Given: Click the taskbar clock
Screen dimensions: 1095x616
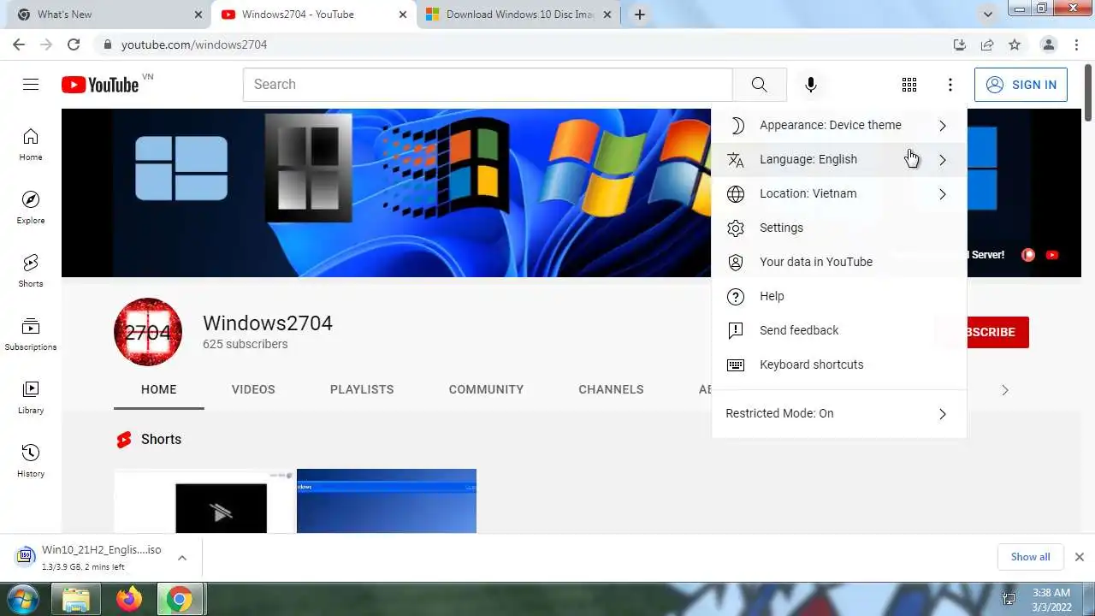Looking at the screenshot, I should [1051, 600].
